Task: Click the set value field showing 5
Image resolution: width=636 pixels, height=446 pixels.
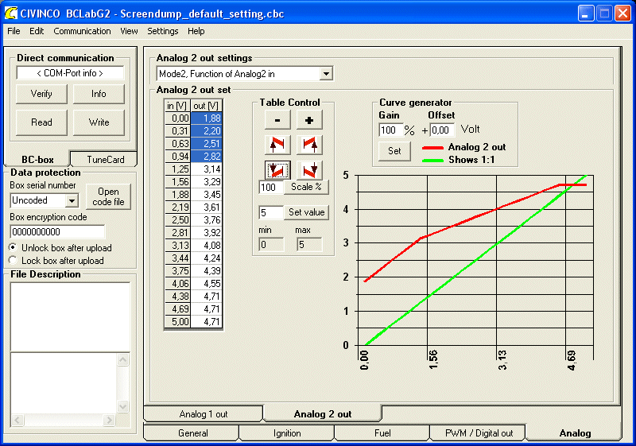Action: click(x=271, y=213)
